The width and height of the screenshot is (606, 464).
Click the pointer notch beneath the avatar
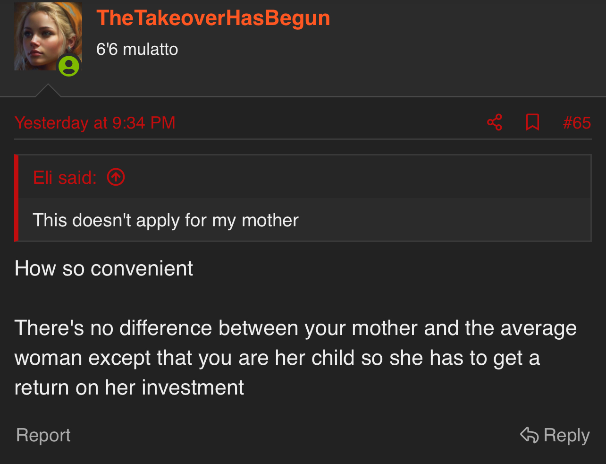coord(48,90)
